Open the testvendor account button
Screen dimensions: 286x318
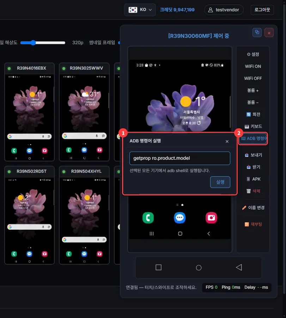[224, 10]
